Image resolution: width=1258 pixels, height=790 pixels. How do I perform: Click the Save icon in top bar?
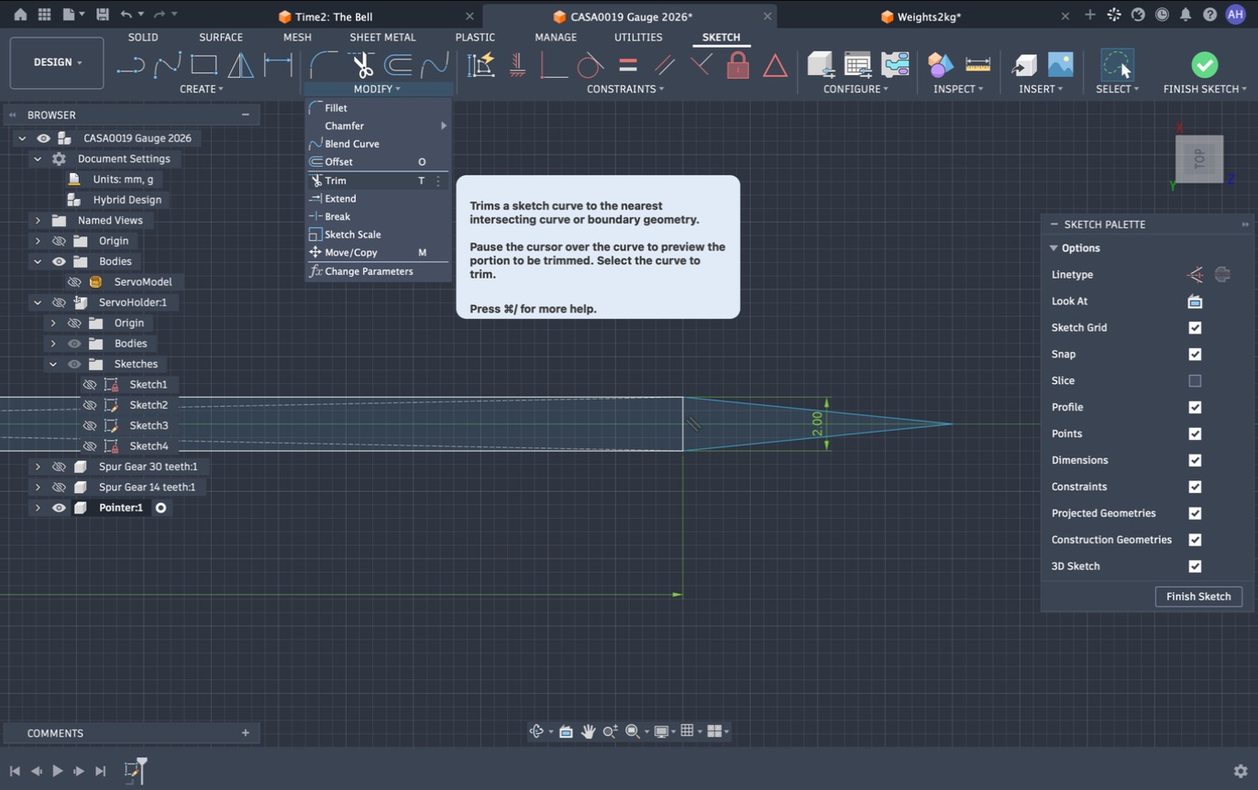click(102, 15)
